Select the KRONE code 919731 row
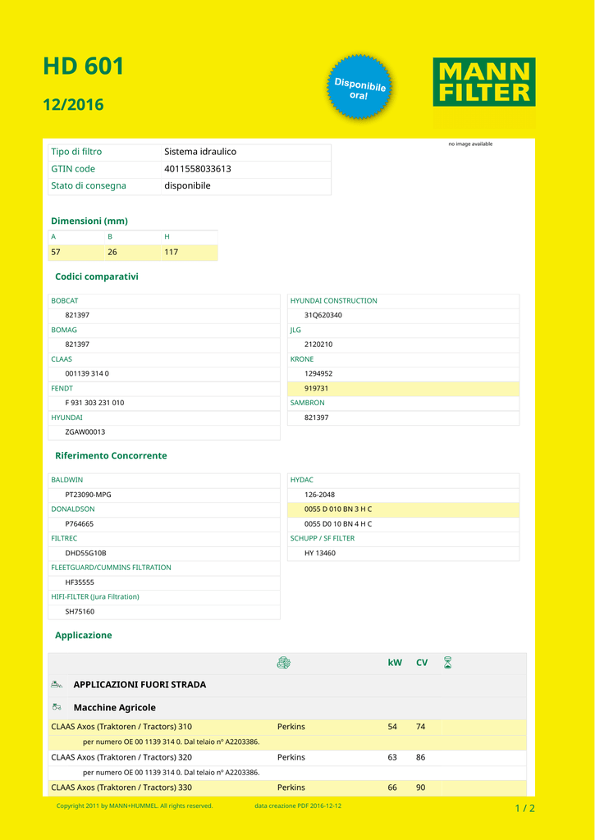 click(403, 388)
